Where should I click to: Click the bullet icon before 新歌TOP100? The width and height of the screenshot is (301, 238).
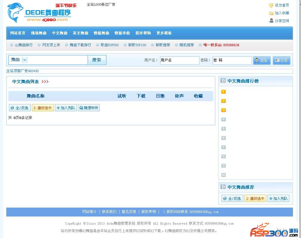125,45
